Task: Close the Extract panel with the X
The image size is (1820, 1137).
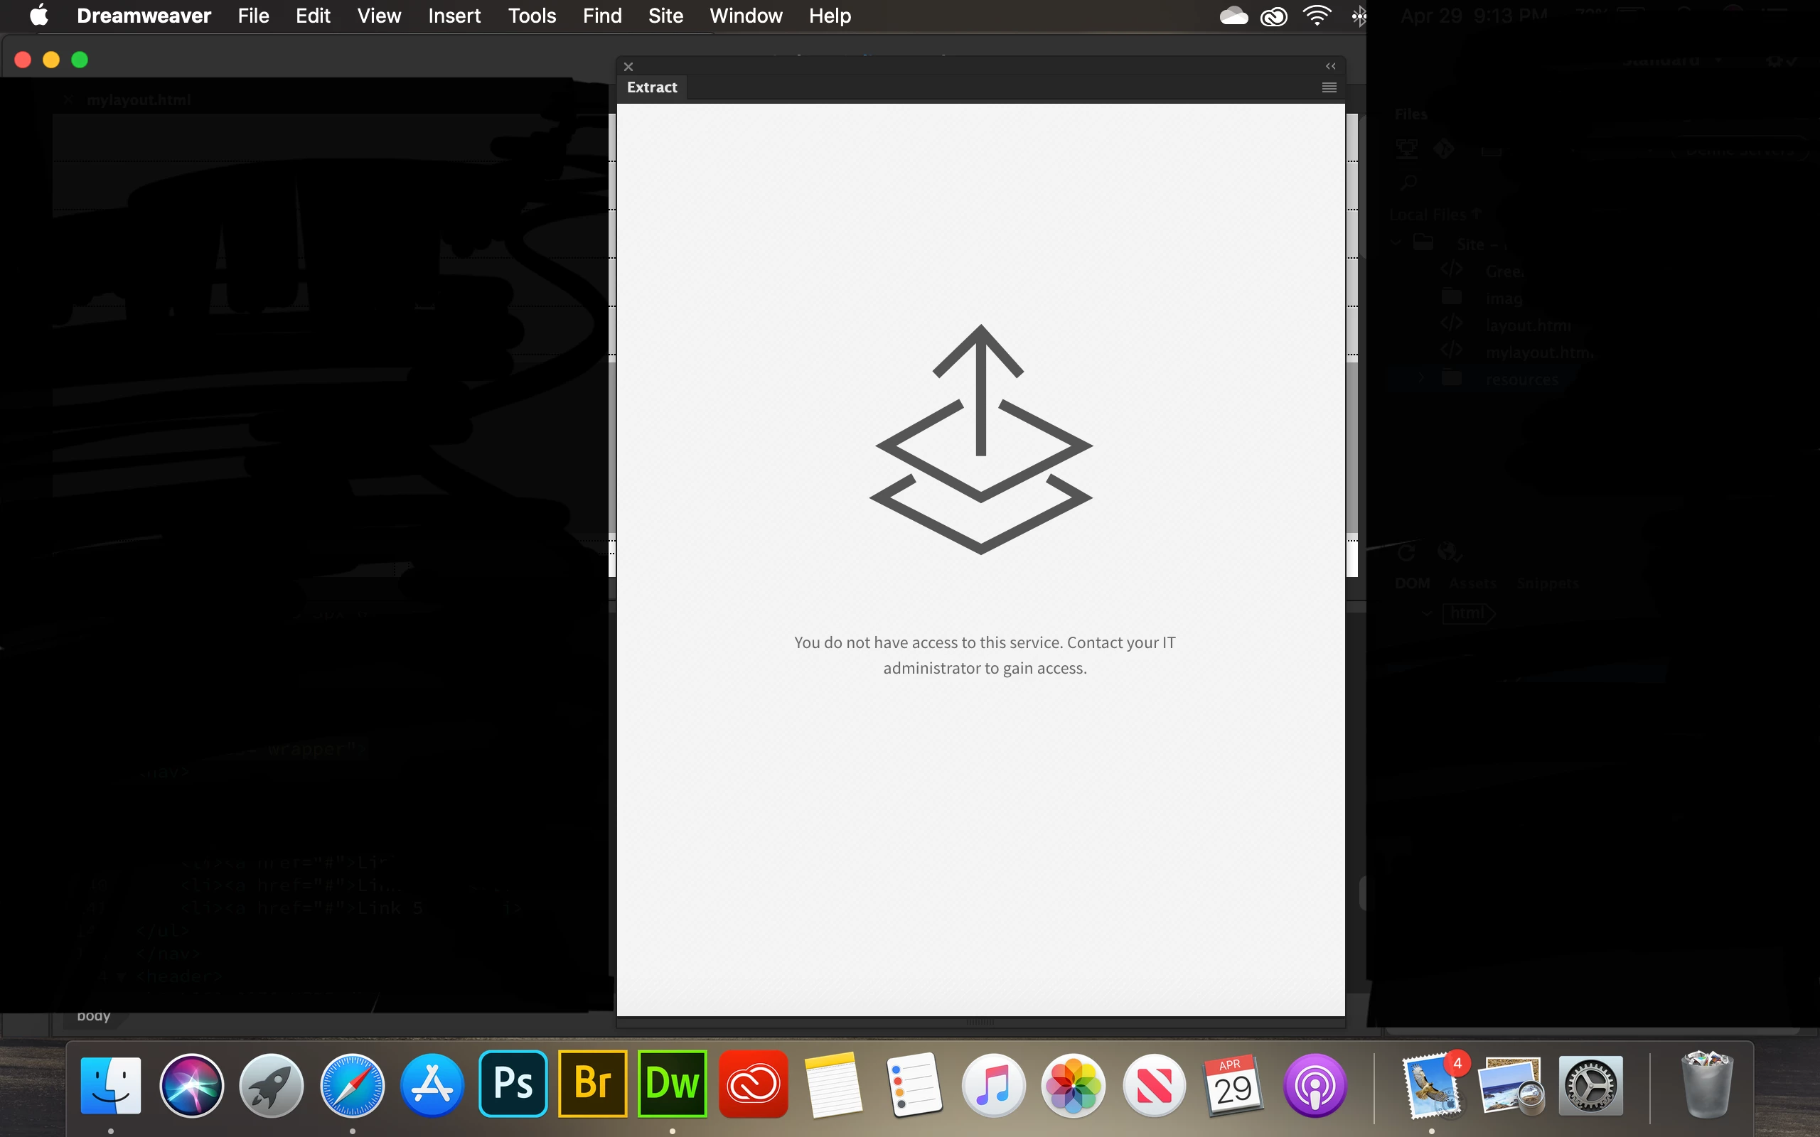Action: pyautogui.click(x=628, y=66)
